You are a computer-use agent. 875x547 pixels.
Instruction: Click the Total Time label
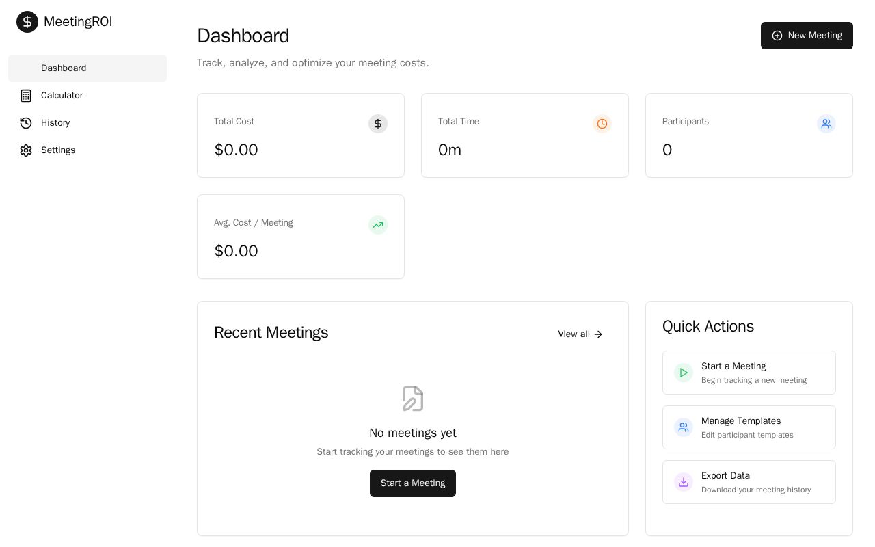pos(459,122)
